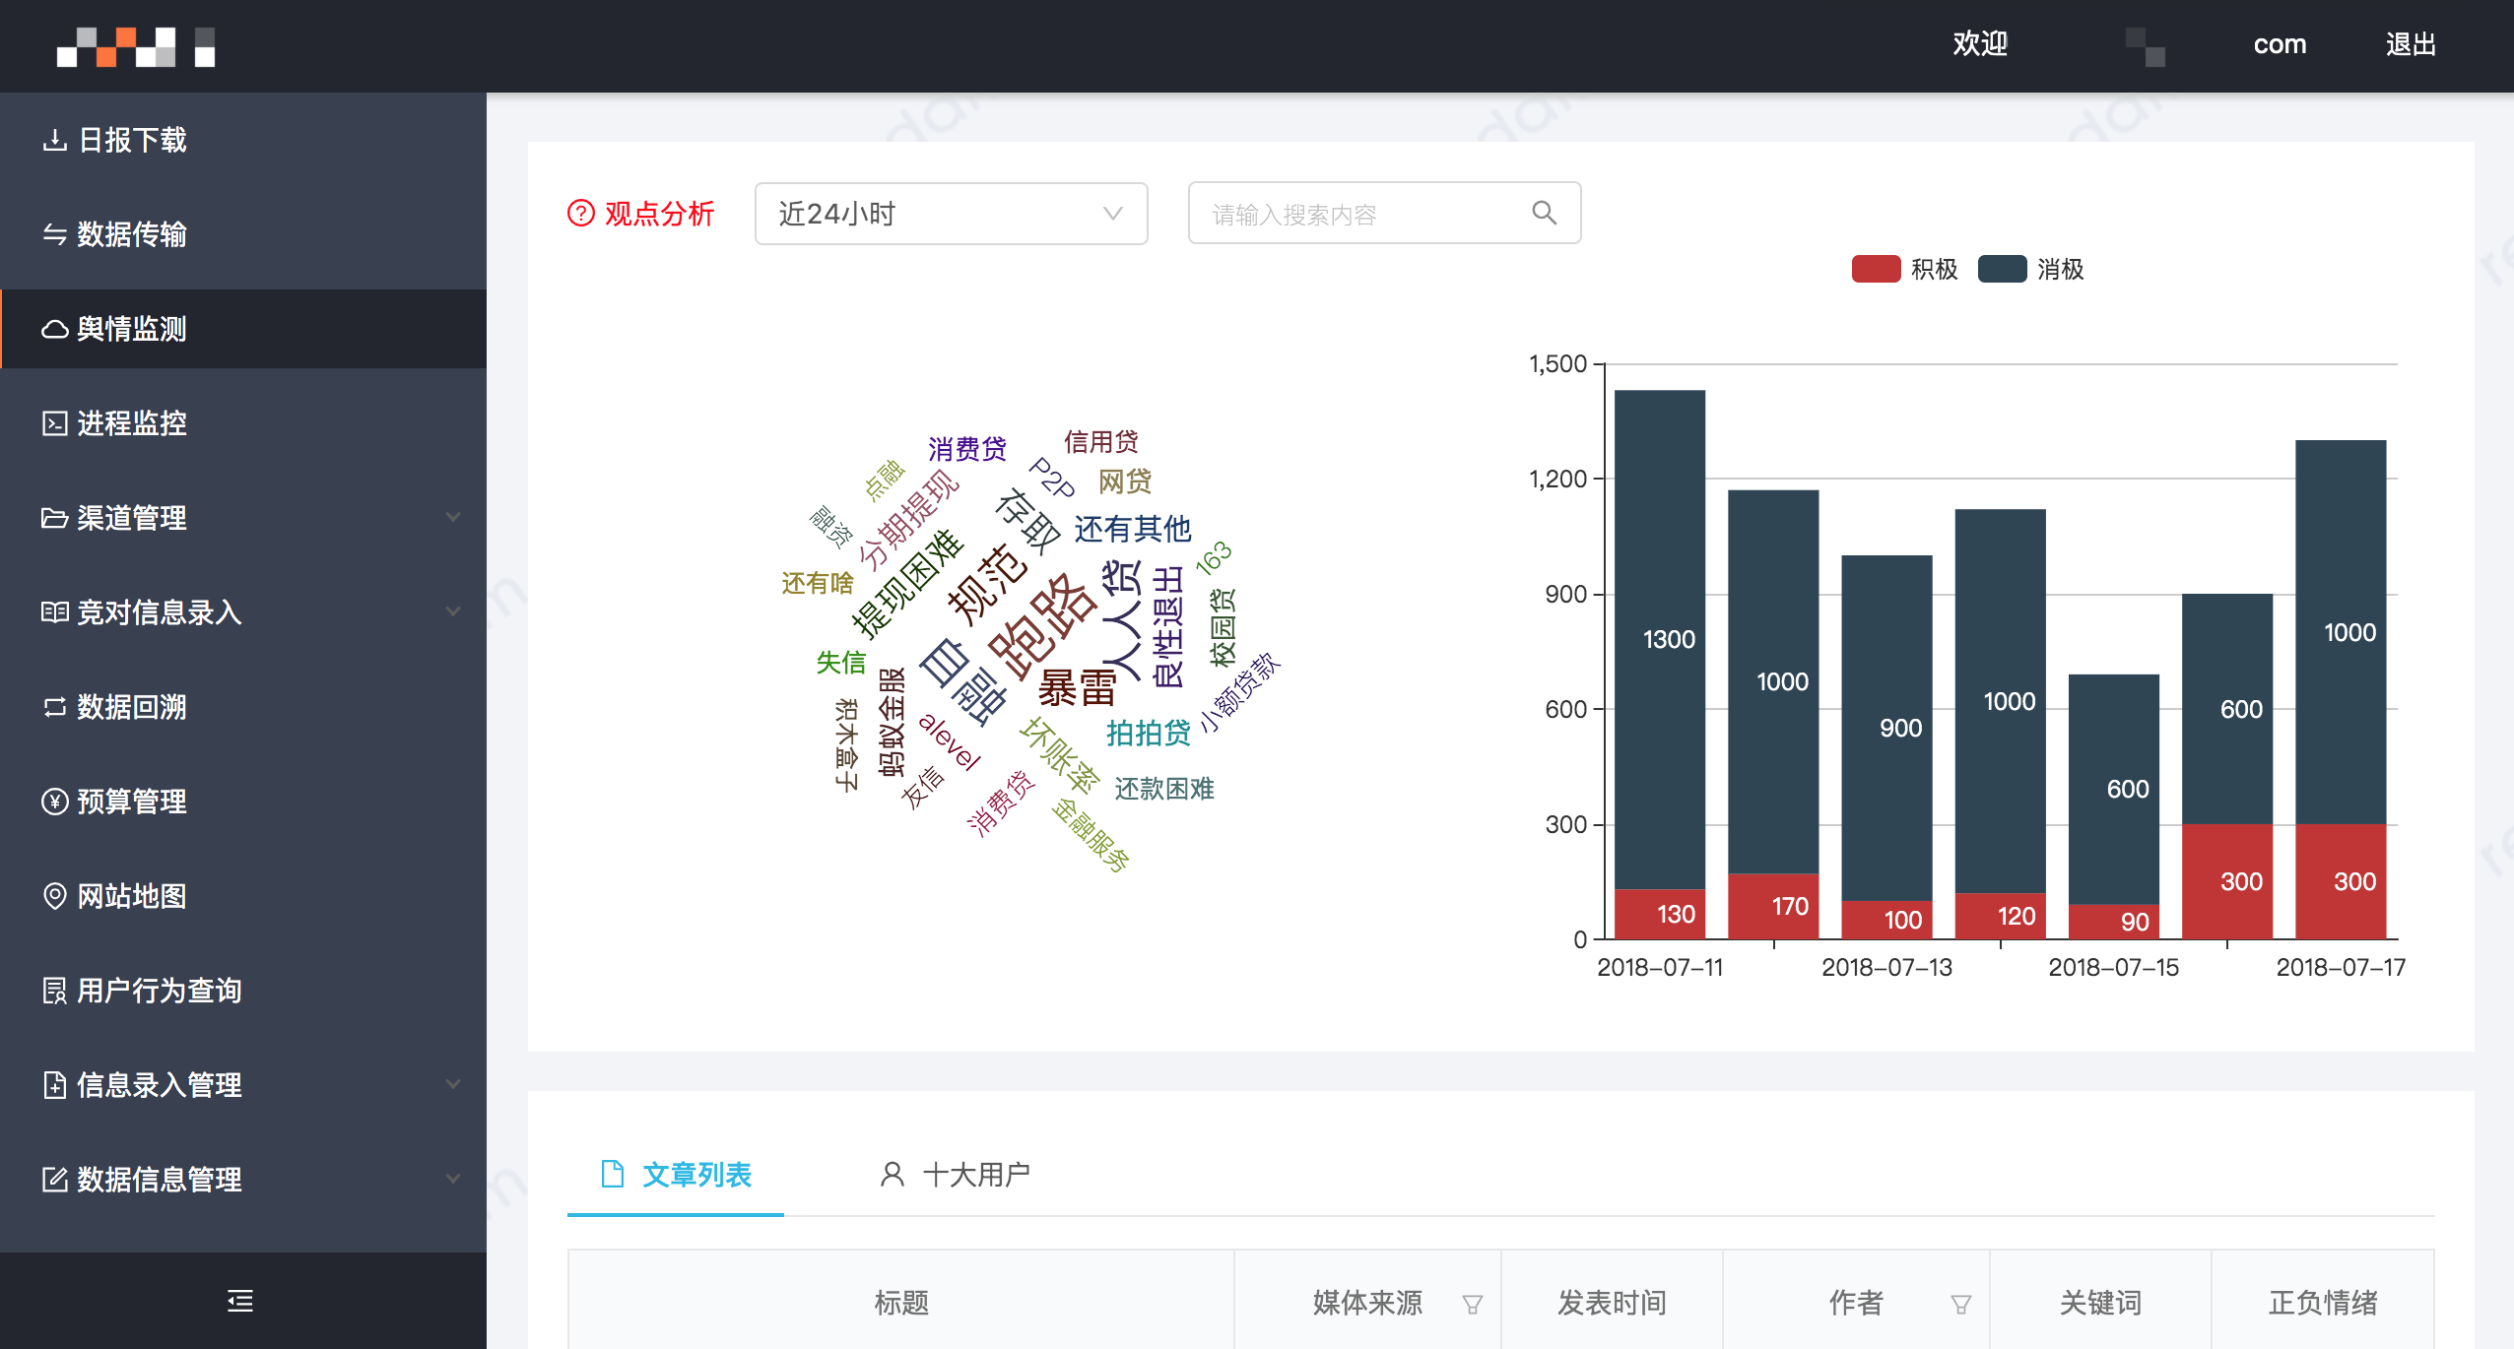Click the 标题 column header

tap(901, 1303)
